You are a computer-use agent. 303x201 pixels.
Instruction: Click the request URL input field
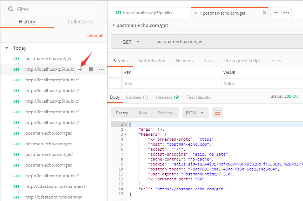[228, 42]
